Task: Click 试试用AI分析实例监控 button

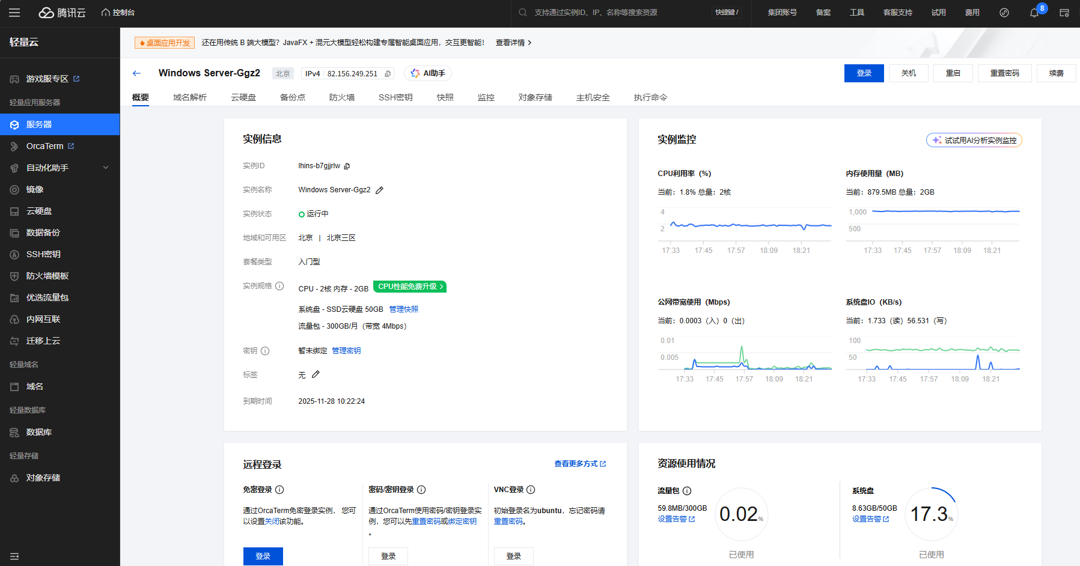Action: click(974, 140)
